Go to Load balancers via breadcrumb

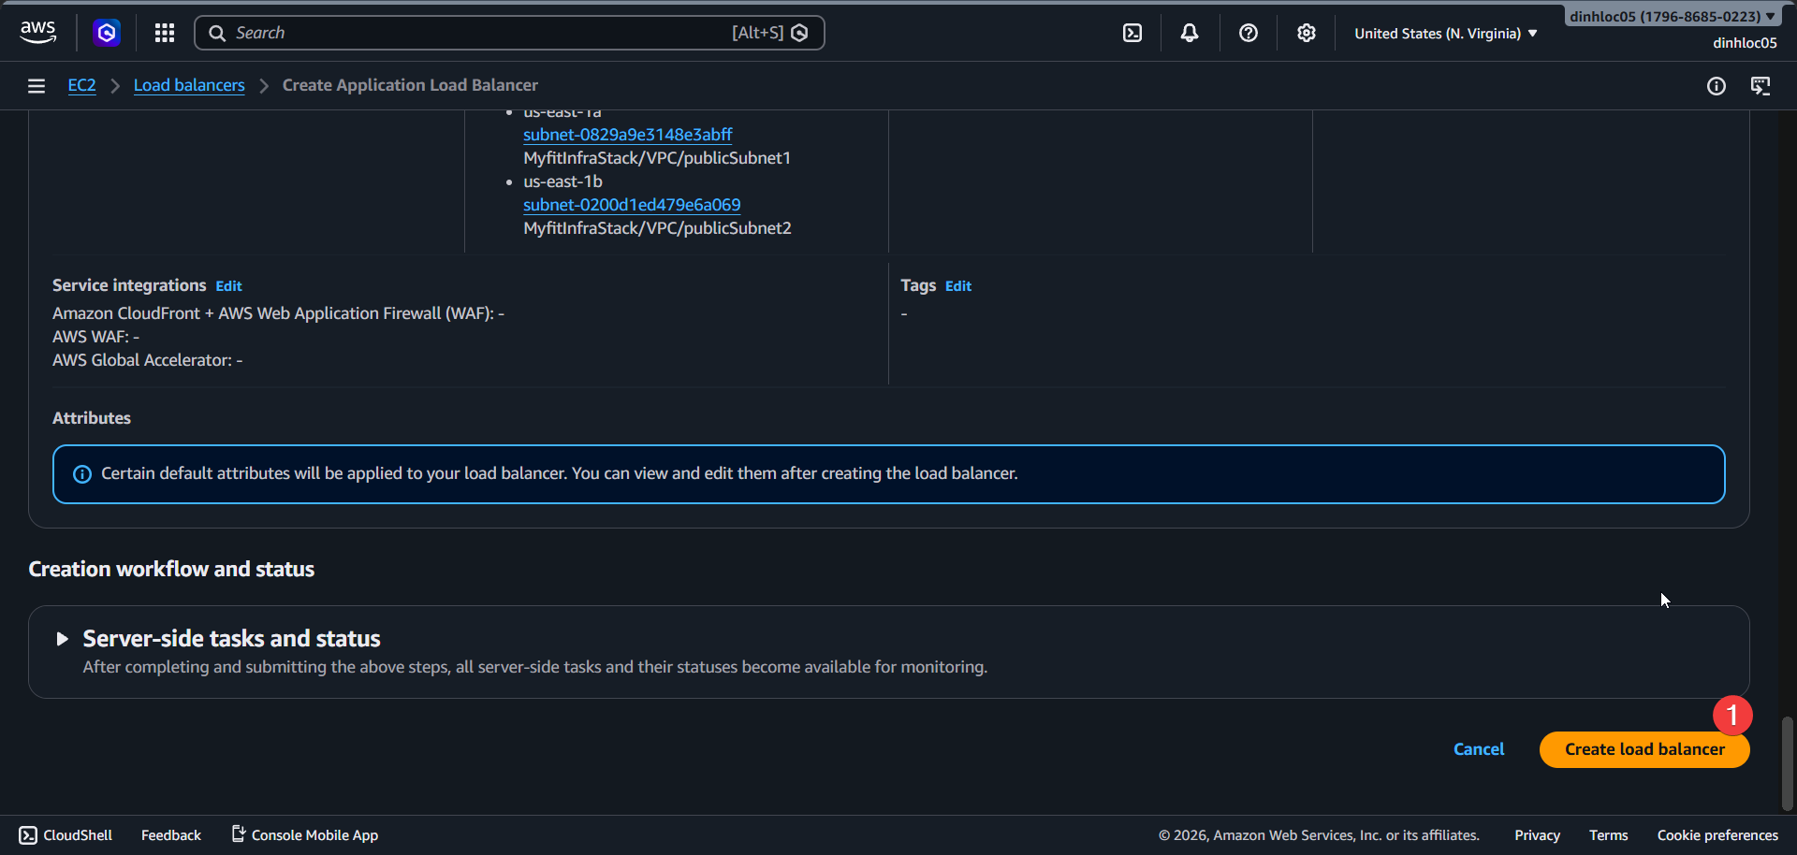188,84
